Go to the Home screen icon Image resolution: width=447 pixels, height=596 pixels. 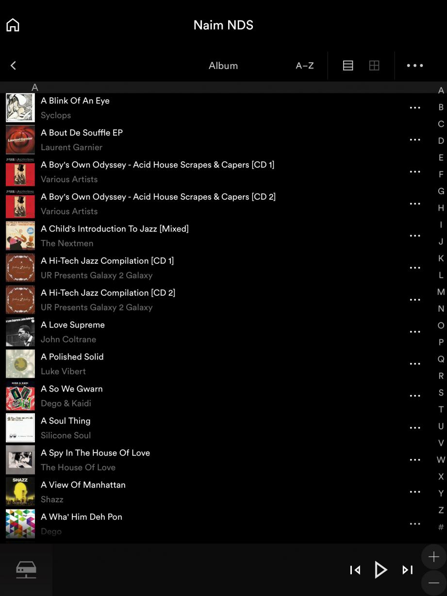[13, 25]
